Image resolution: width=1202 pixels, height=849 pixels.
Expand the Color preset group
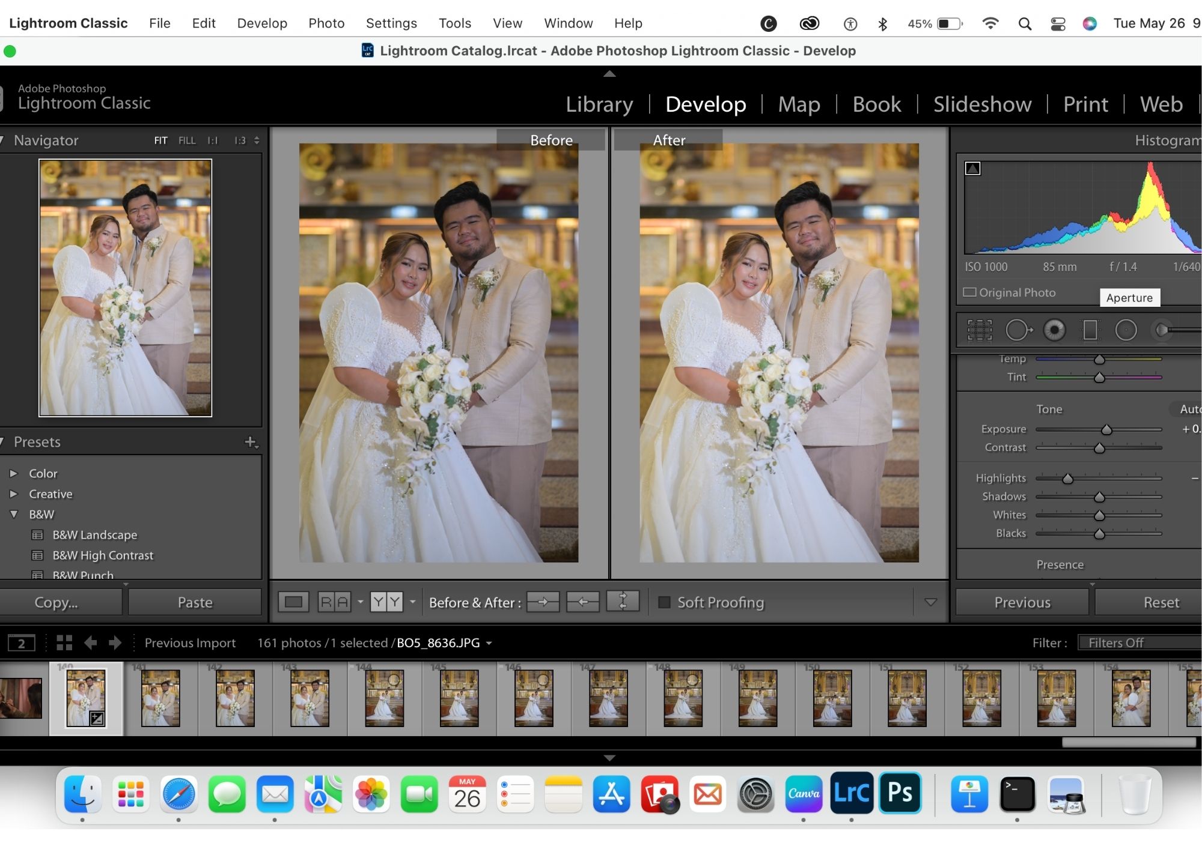[x=13, y=473]
